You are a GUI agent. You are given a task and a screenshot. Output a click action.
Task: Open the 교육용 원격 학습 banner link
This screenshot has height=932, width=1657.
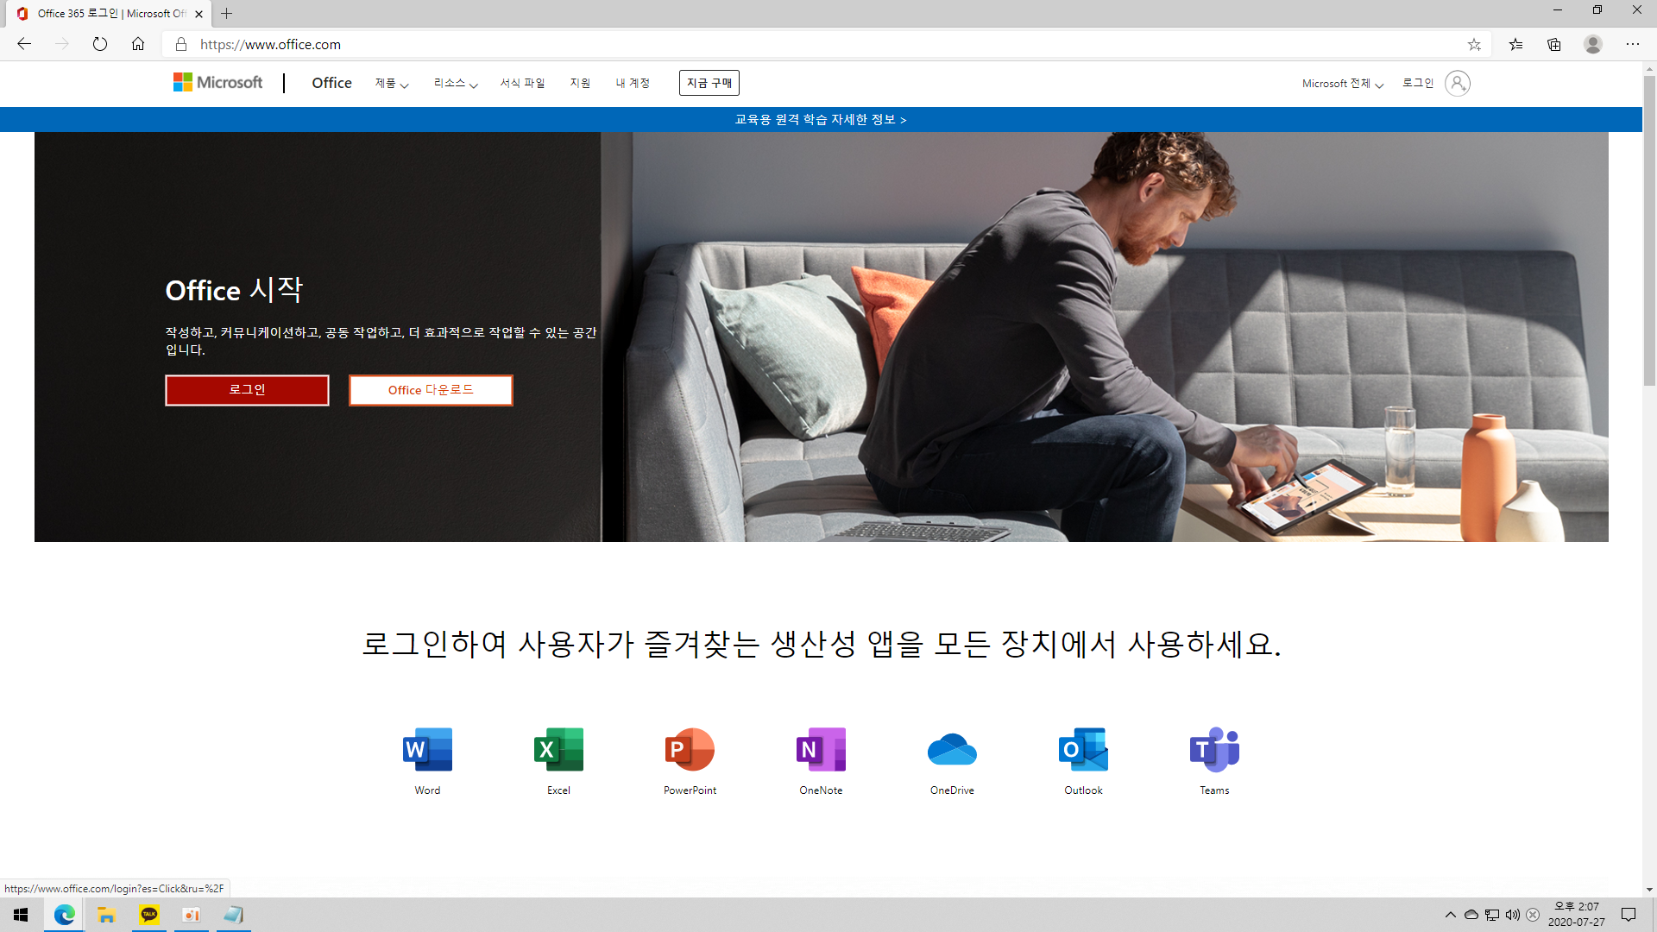[821, 120]
